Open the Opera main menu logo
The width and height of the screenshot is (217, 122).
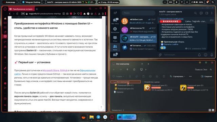pos(5,9)
